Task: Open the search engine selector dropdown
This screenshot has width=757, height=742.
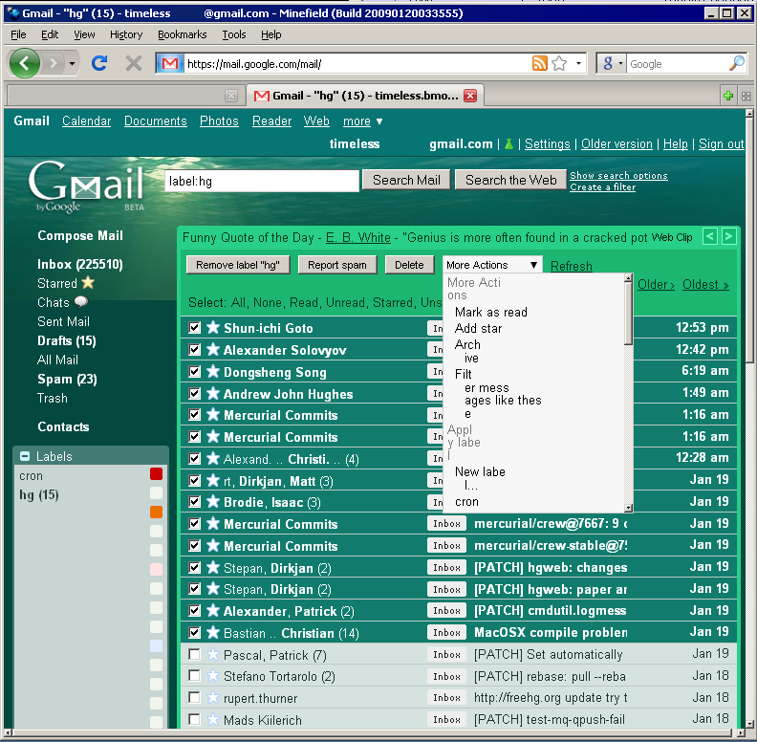Action: (620, 63)
